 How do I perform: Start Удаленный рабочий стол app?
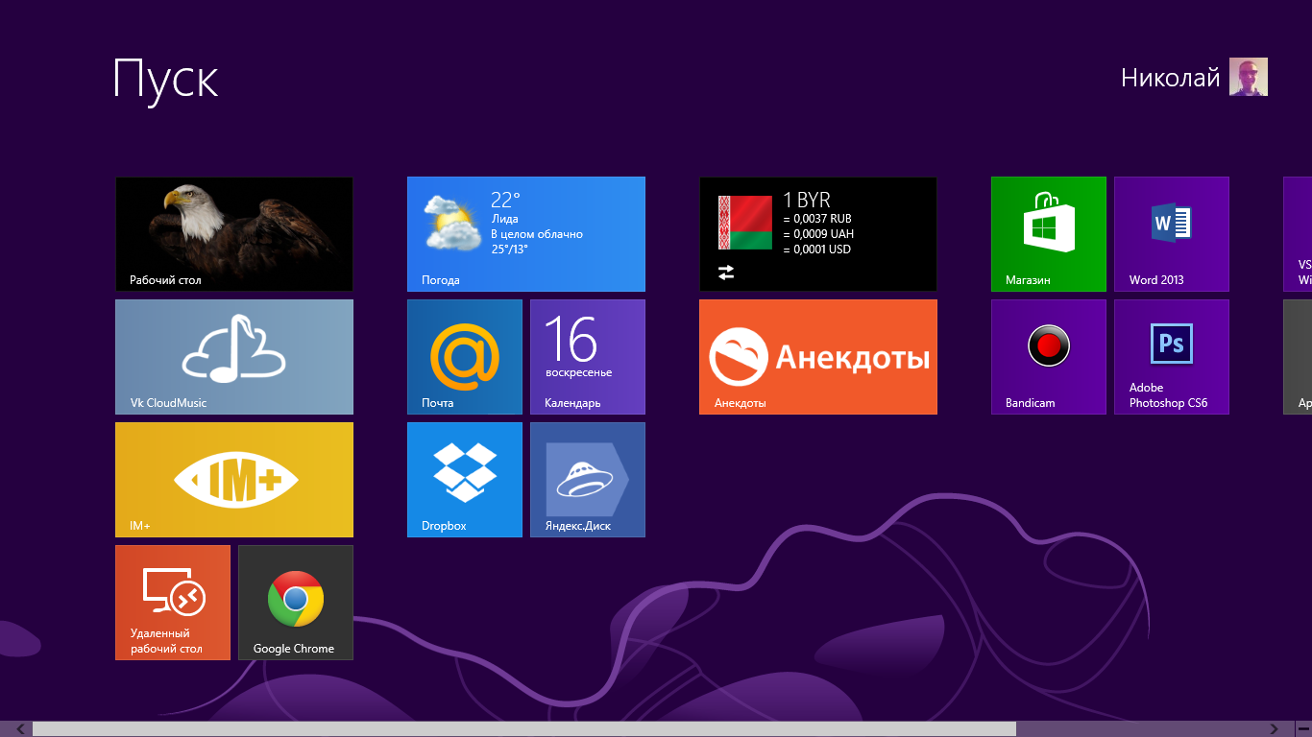(x=173, y=603)
